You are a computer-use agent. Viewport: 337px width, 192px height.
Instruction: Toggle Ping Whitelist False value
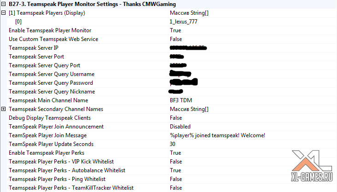tap(176, 179)
